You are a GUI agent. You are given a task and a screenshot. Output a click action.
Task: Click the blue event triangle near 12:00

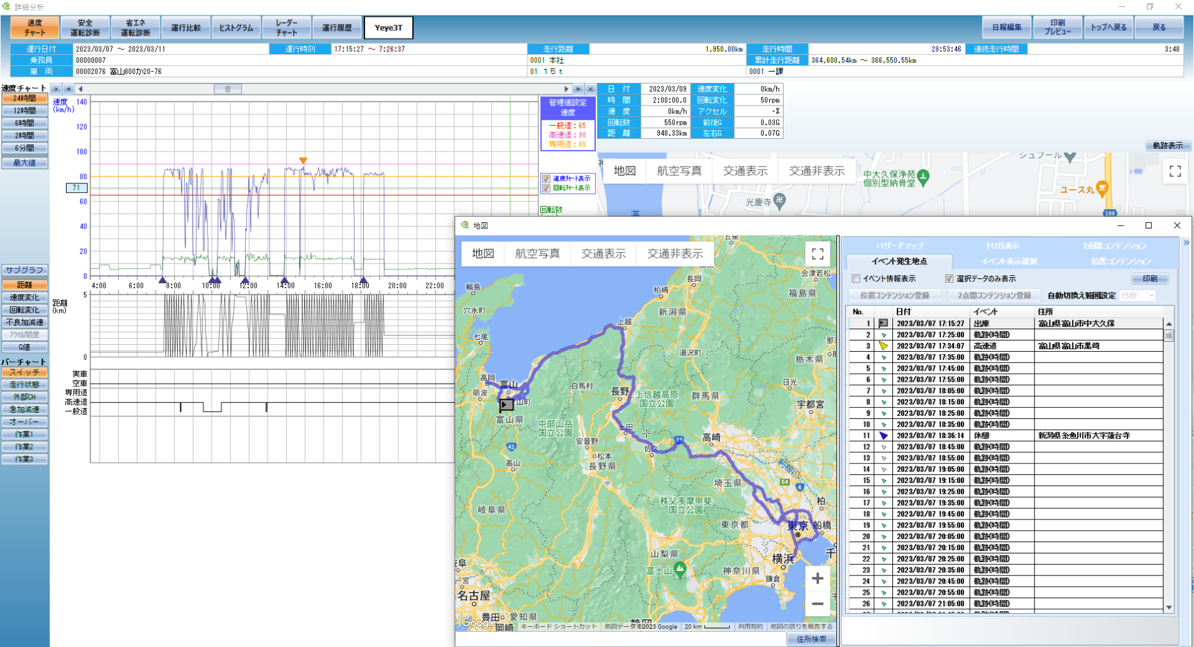pos(245,280)
